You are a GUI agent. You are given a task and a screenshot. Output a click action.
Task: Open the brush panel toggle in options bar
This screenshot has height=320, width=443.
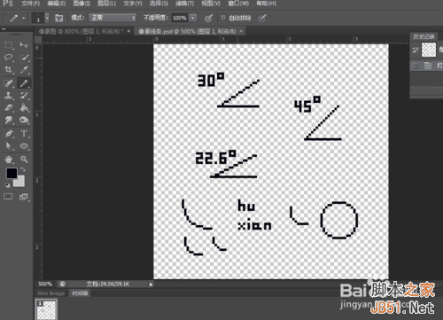point(59,18)
